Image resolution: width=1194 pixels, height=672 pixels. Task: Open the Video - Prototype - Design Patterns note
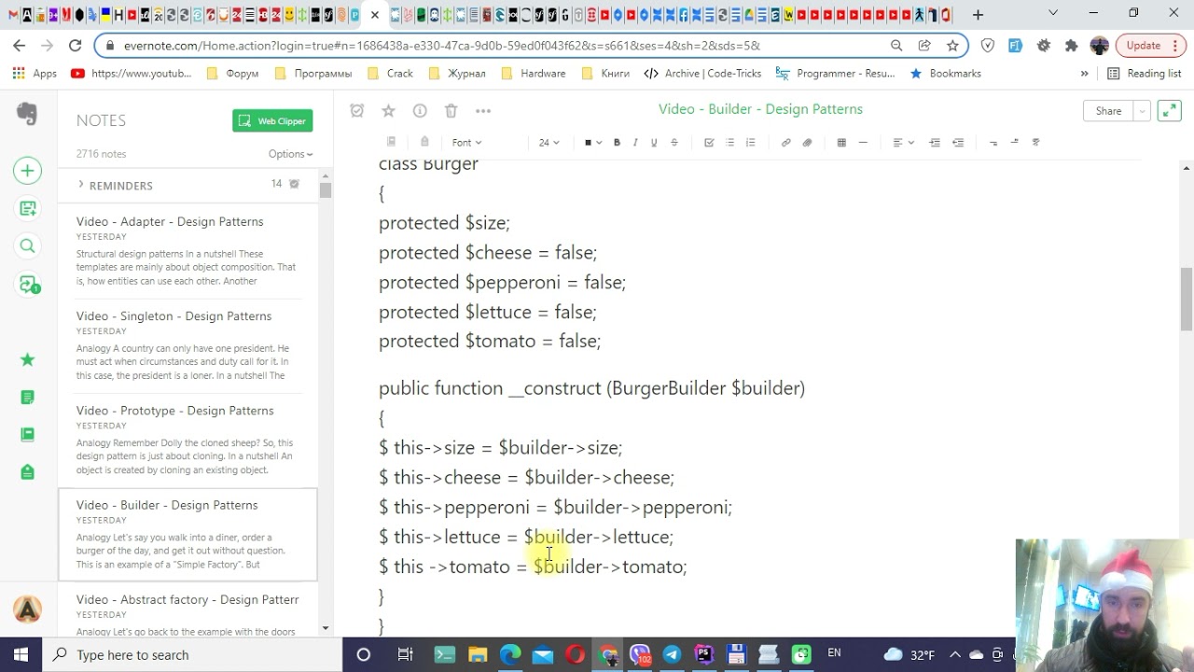coord(187,440)
